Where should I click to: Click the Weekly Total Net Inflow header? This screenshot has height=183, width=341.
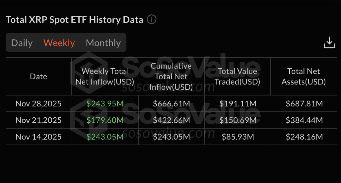105,77
